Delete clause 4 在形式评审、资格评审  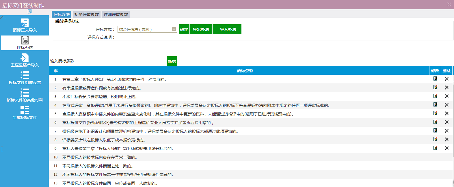446,105
